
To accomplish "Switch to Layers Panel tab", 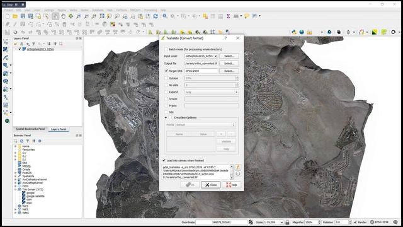I will coord(59,129).
